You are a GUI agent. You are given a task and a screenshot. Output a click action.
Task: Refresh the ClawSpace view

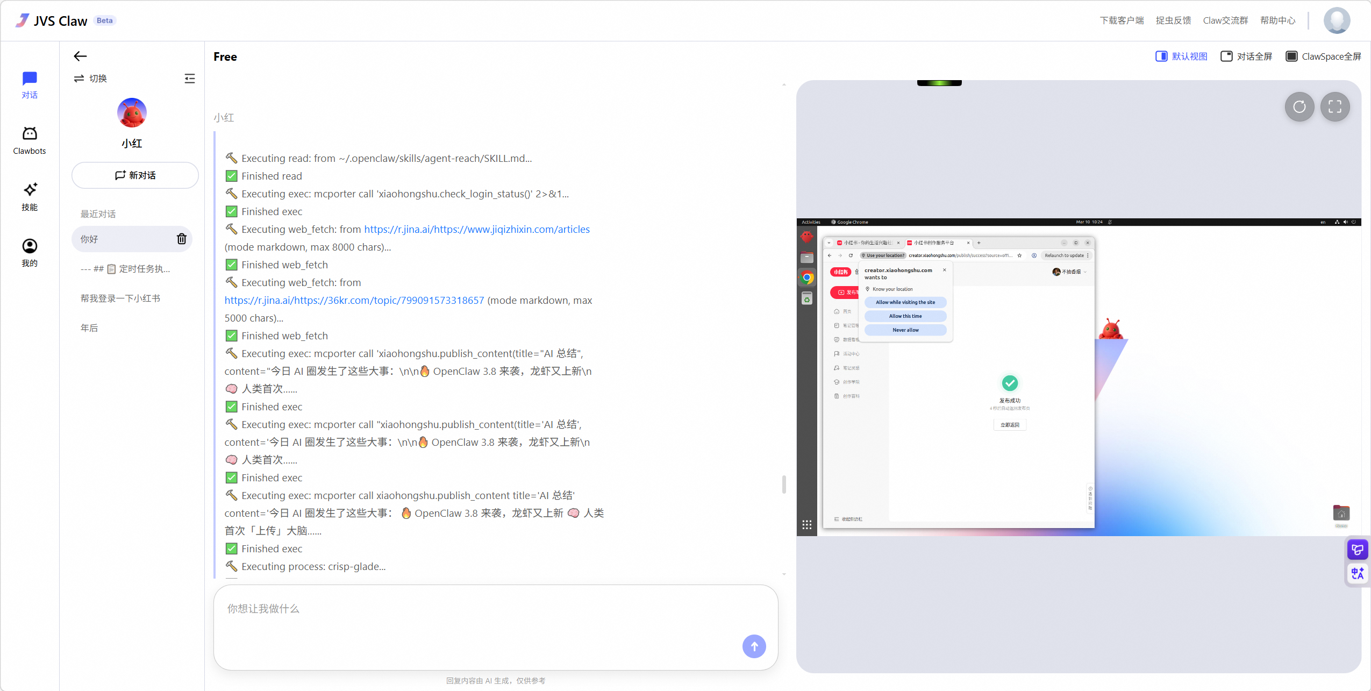(1299, 107)
